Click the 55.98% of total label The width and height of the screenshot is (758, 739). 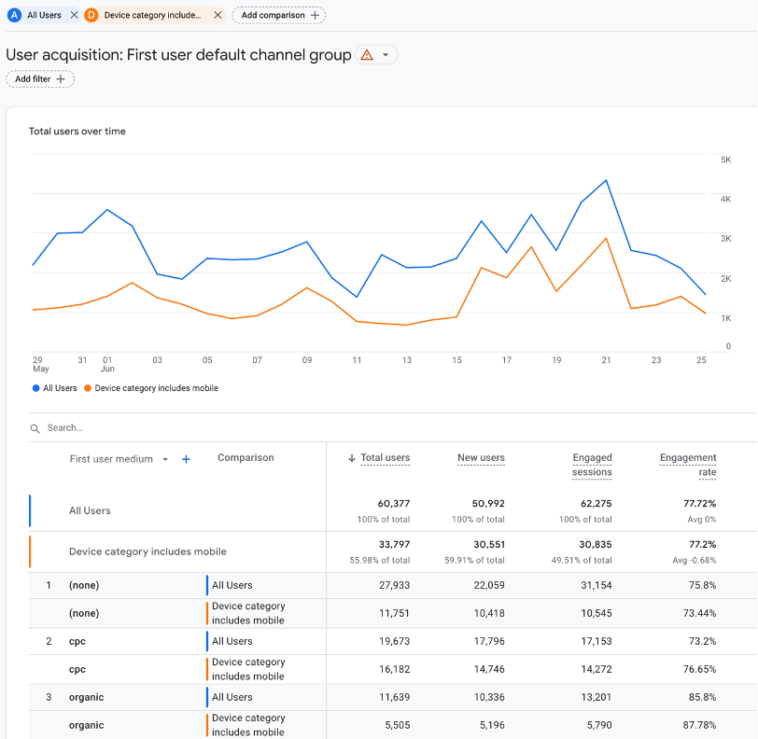pos(380,560)
